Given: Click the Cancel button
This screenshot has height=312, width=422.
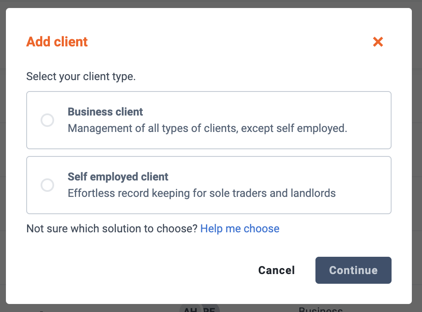Looking at the screenshot, I should 277,270.
